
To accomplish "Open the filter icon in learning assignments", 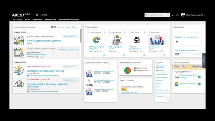I will tap(72, 27).
